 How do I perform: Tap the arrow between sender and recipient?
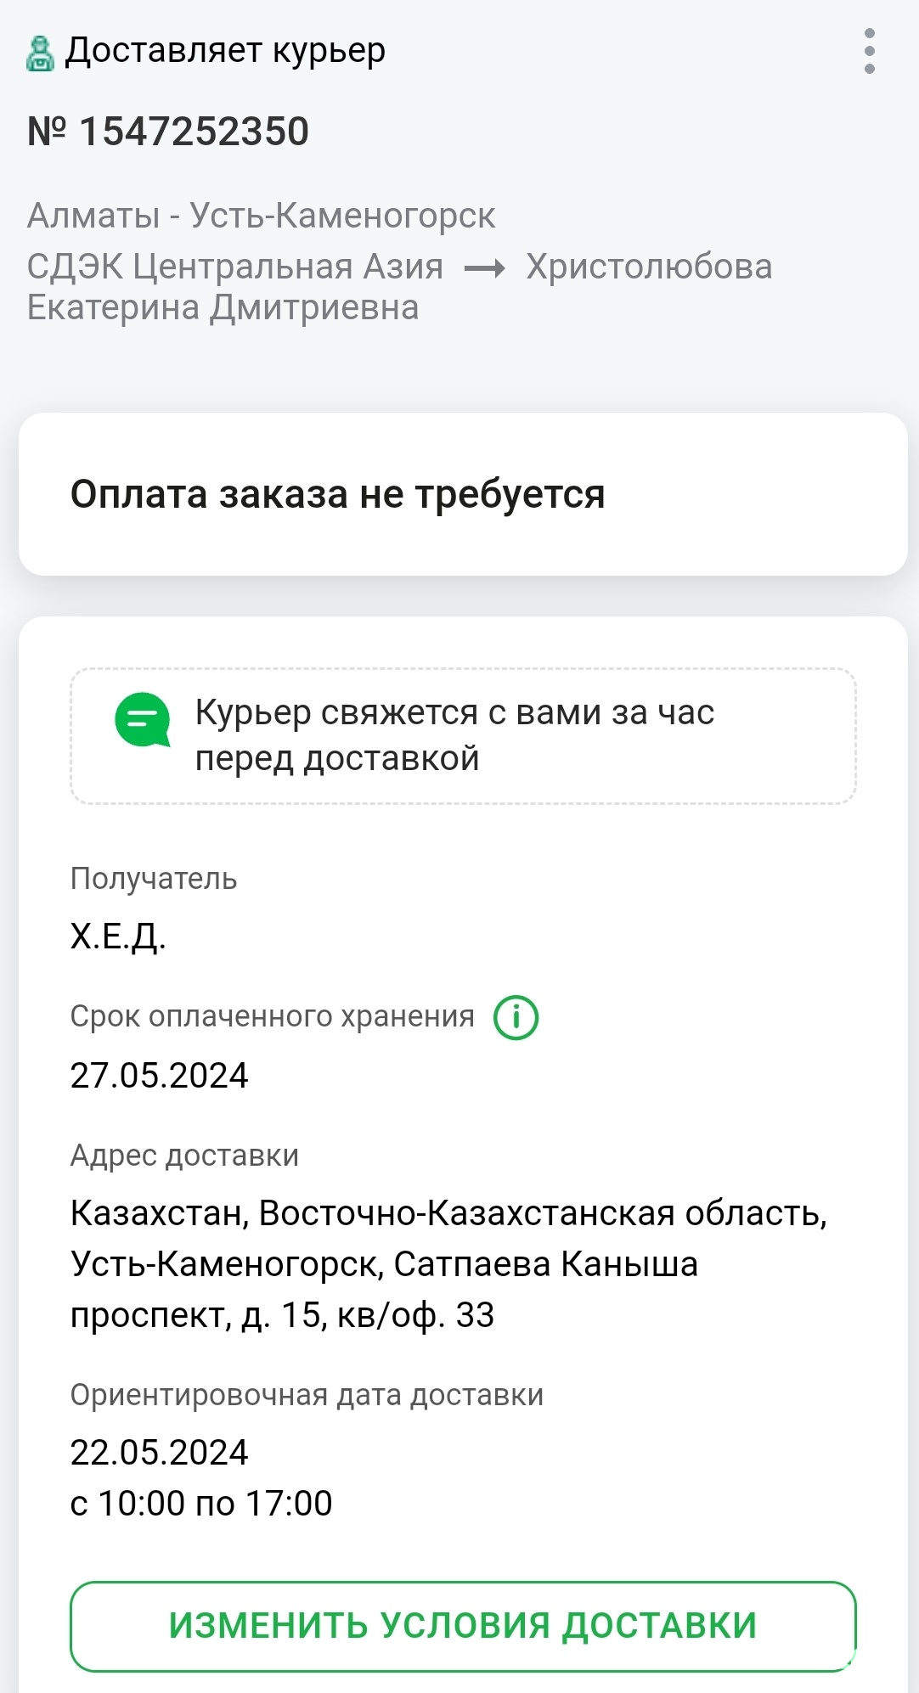[x=485, y=268]
